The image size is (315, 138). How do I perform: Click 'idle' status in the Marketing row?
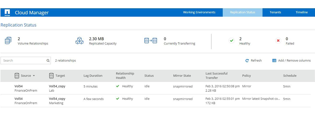pos(147,99)
